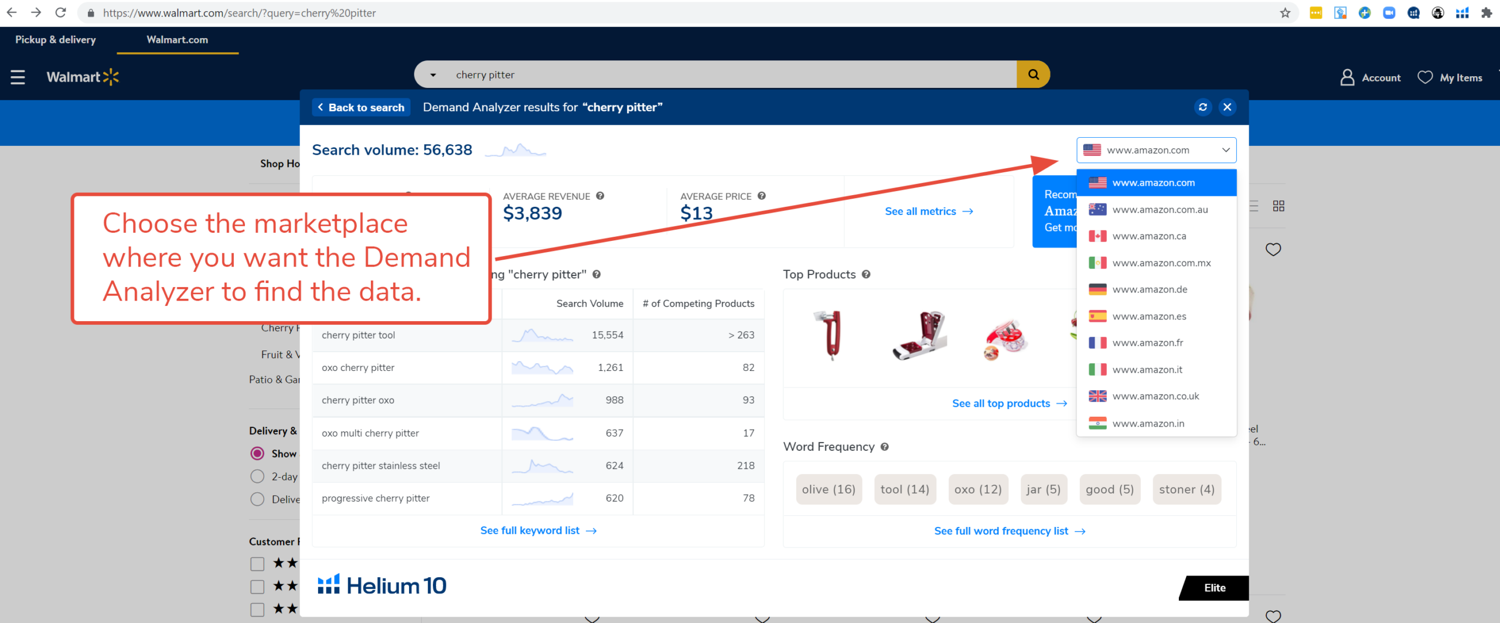The height and width of the screenshot is (623, 1500).
Task: Switch to the Pickup & delivery tab
Action: click(55, 40)
